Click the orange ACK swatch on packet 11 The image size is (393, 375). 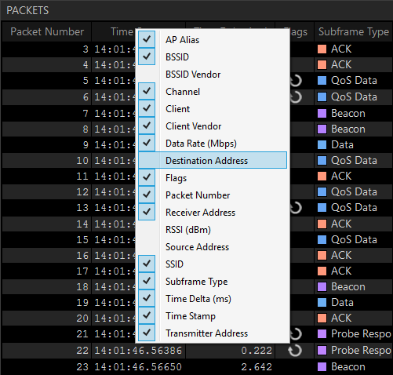pos(322,177)
